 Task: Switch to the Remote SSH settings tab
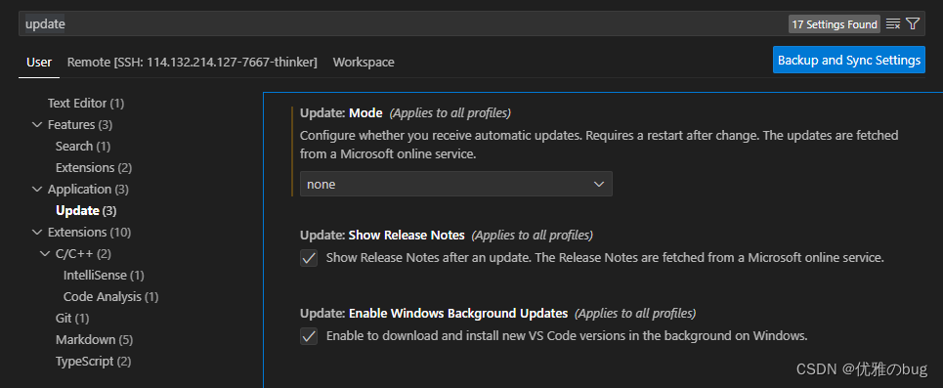pyautogui.click(x=192, y=62)
